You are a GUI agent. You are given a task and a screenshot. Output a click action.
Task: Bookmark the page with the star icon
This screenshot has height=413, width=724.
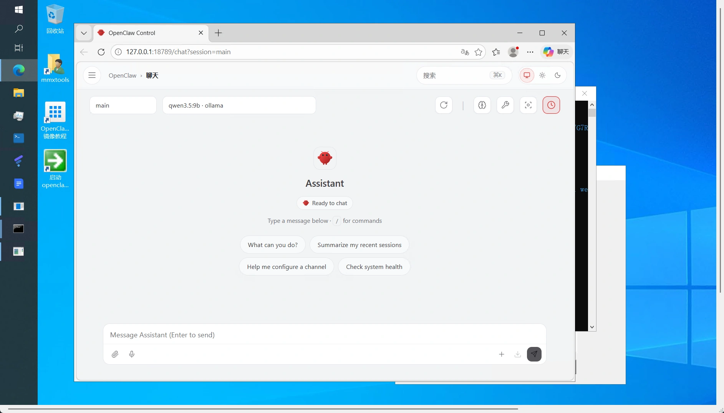click(x=478, y=52)
